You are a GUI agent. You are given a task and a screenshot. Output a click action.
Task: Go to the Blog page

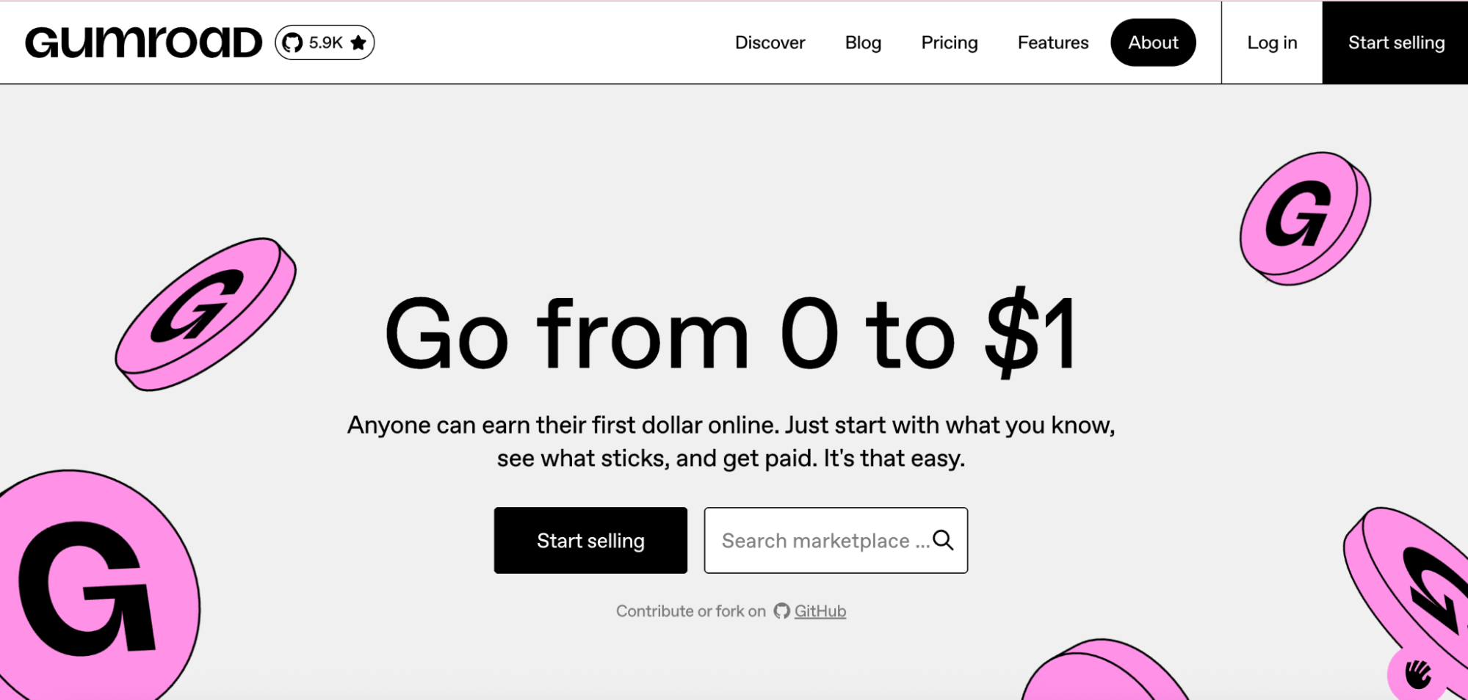863,43
